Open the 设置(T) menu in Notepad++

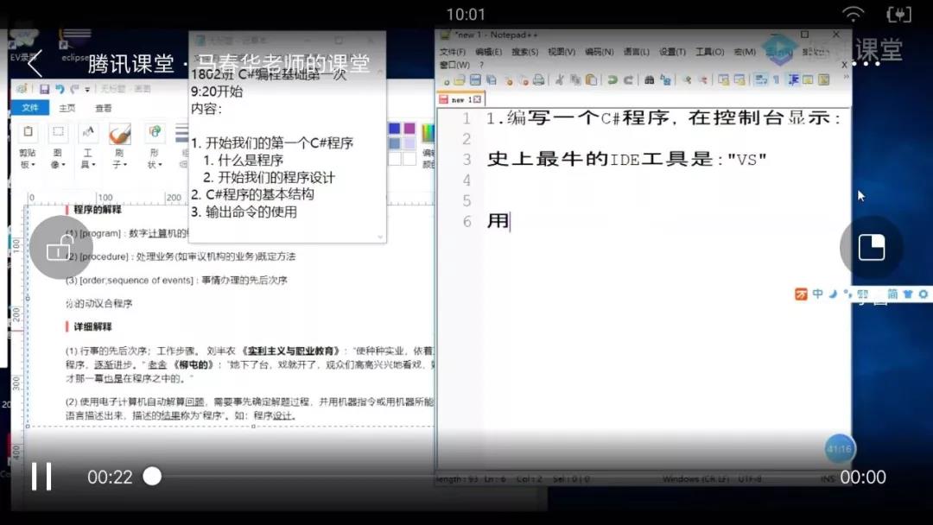coord(672,53)
